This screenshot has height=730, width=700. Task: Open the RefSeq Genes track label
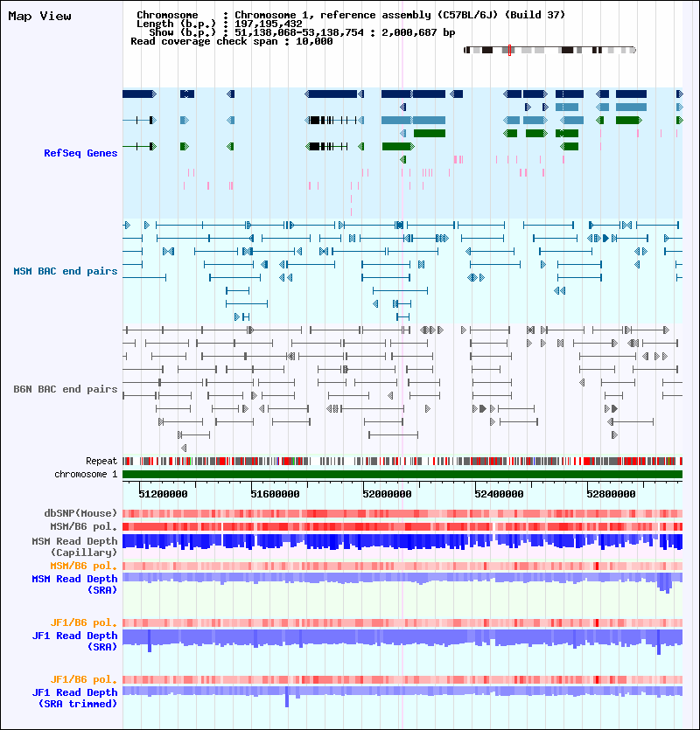tap(80, 153)
